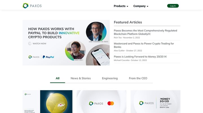
Task: Open Looking Forward to Money 20/20 article
Action: 140,56
